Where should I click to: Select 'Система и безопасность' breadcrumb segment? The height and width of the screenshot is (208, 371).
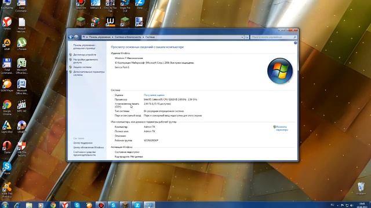click(128, 37)
